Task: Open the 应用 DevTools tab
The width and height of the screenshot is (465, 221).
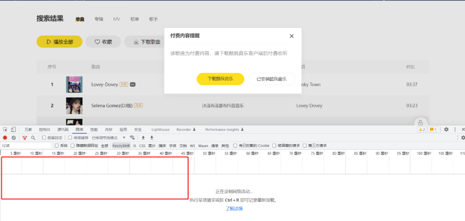Action: [124, 130]
